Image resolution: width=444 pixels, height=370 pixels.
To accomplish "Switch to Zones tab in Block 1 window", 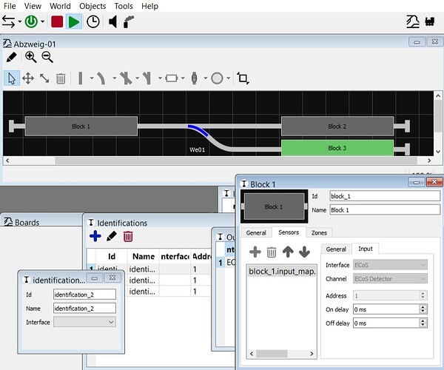I will [x=319, y=233].
